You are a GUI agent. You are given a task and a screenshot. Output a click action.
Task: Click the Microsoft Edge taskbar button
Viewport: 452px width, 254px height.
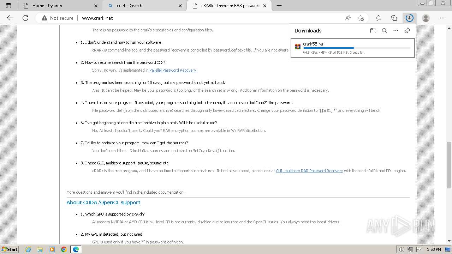pos(76,249)
